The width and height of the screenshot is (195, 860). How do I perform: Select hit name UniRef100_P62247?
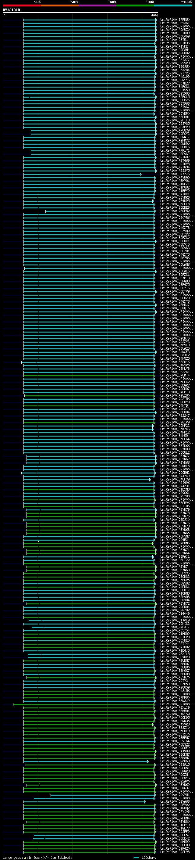(175, 416)
